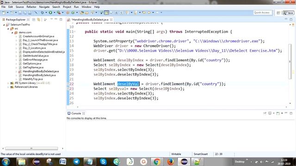Click the Desktop toolbar label in taskbar
This screenshot has width=296, height=166.
[240, 162]
